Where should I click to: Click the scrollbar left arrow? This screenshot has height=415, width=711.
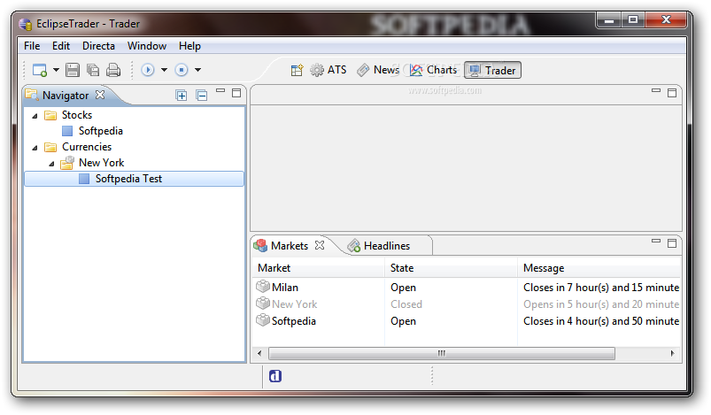pyautogui.click(x=259, y=353)
